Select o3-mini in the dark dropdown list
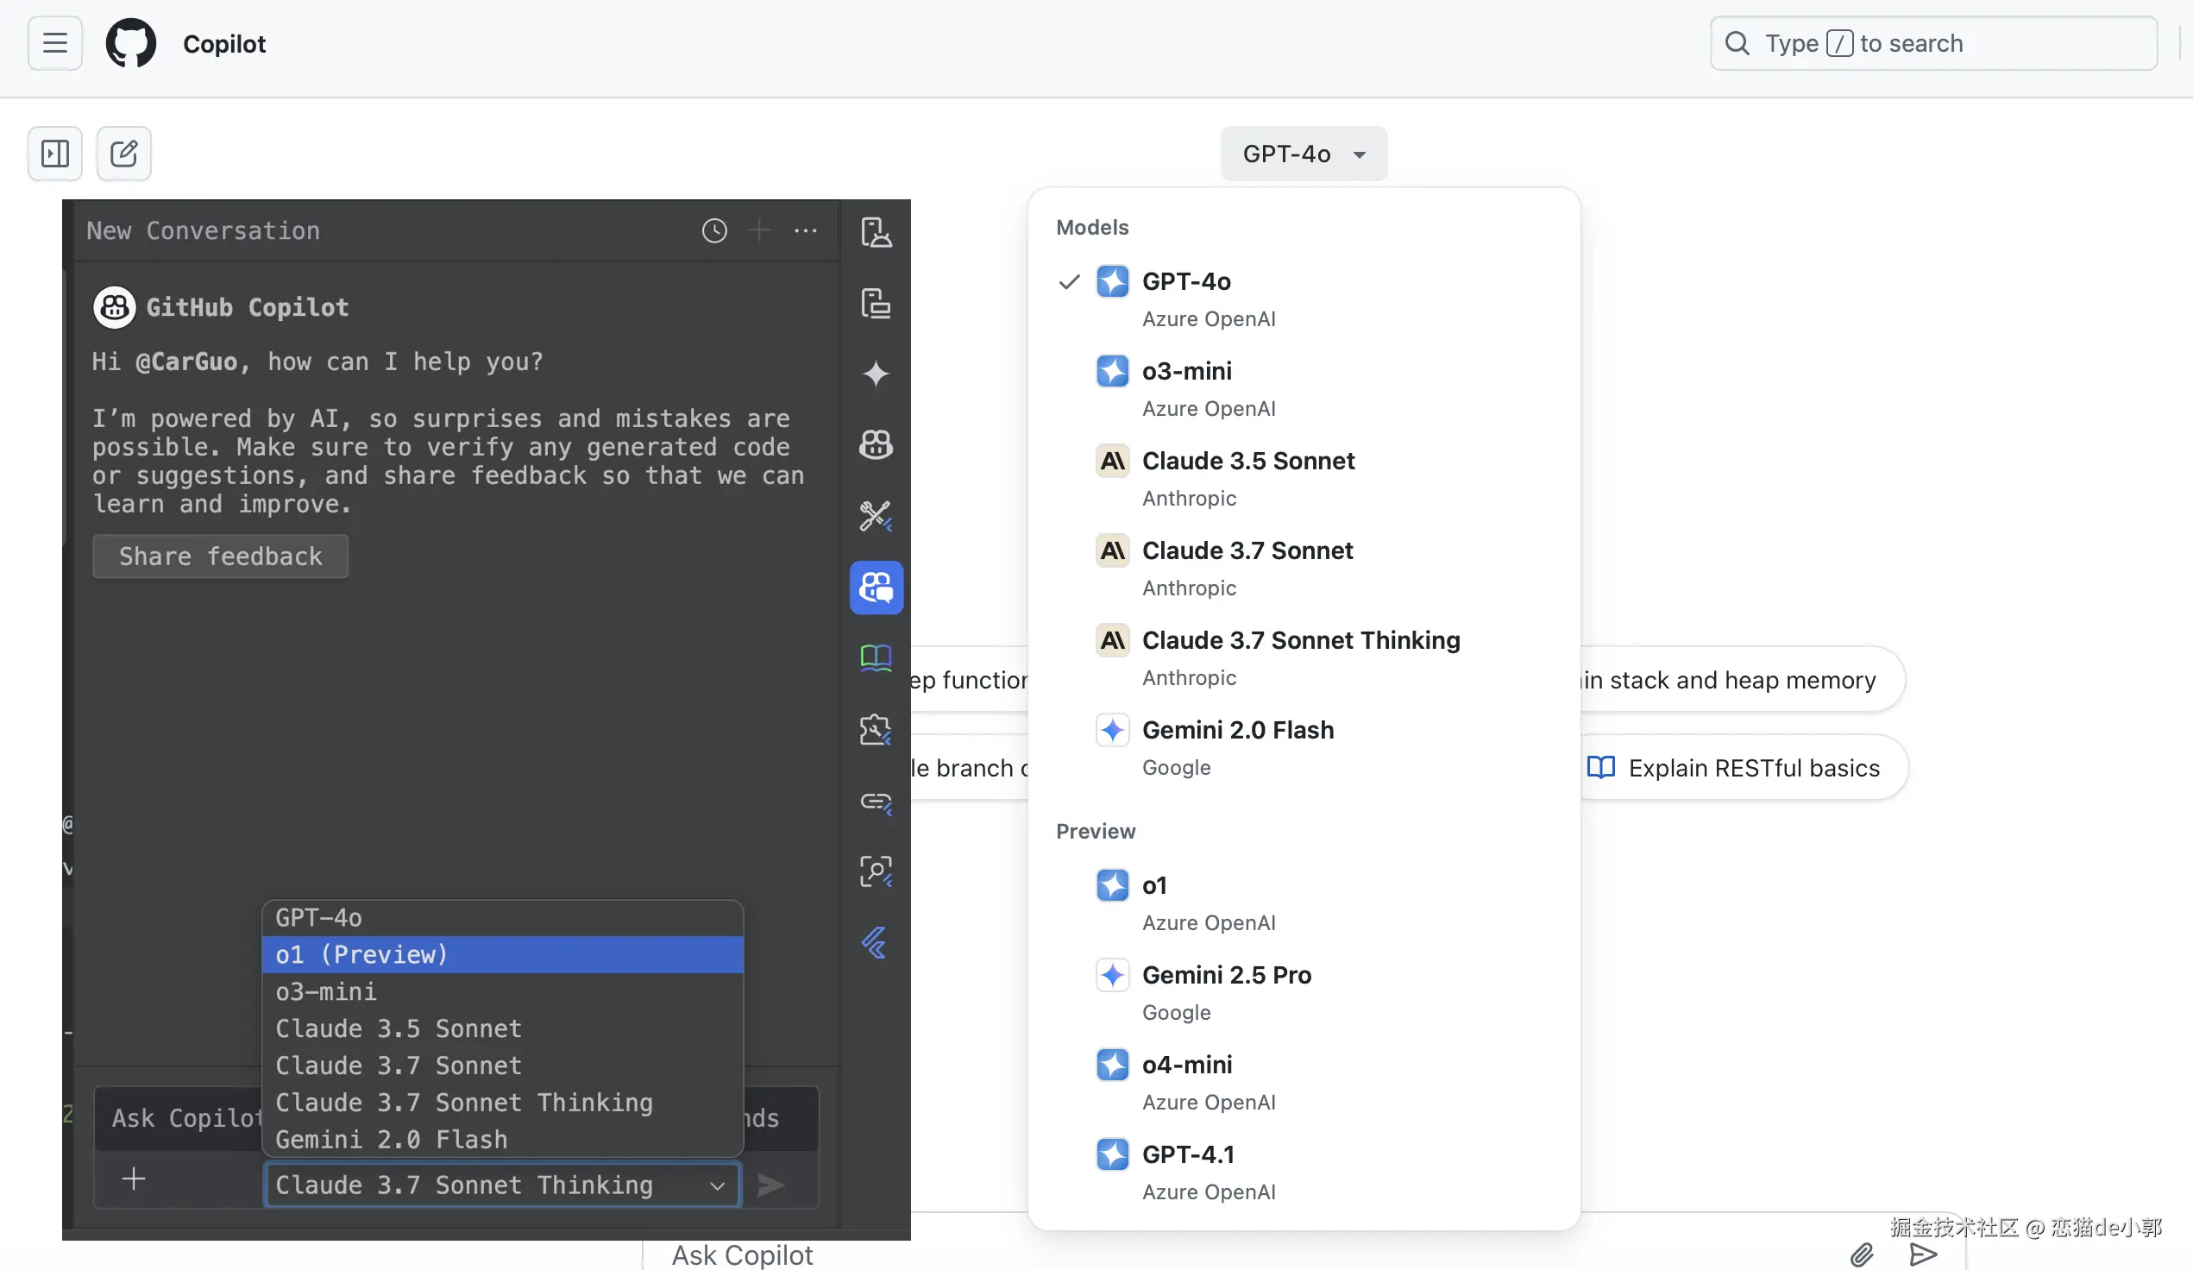The image size is (2193, 1270). coord(326,991)
